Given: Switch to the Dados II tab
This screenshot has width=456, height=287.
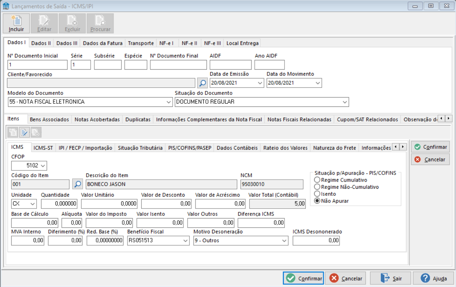Looking at the screenshot, I should [41, 43].
